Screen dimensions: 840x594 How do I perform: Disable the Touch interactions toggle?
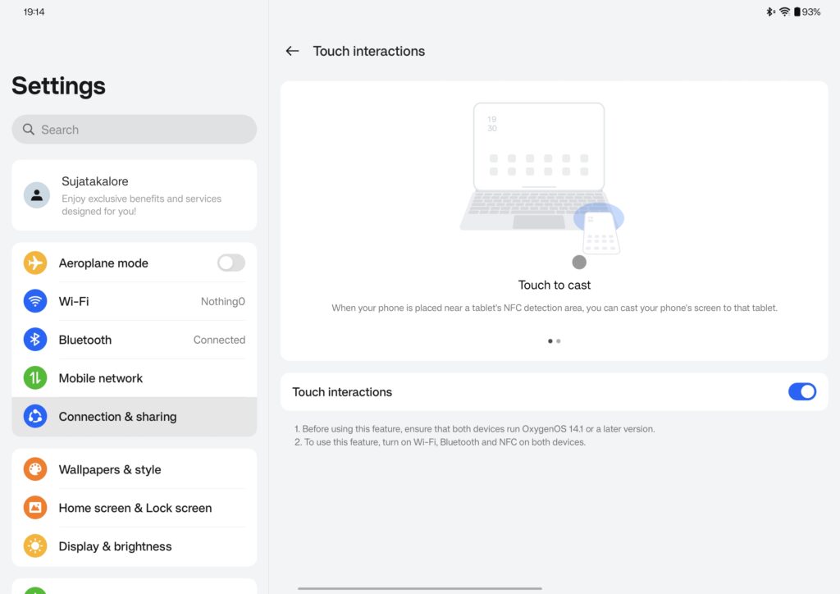pyautogui.click(x=802, y=392)
